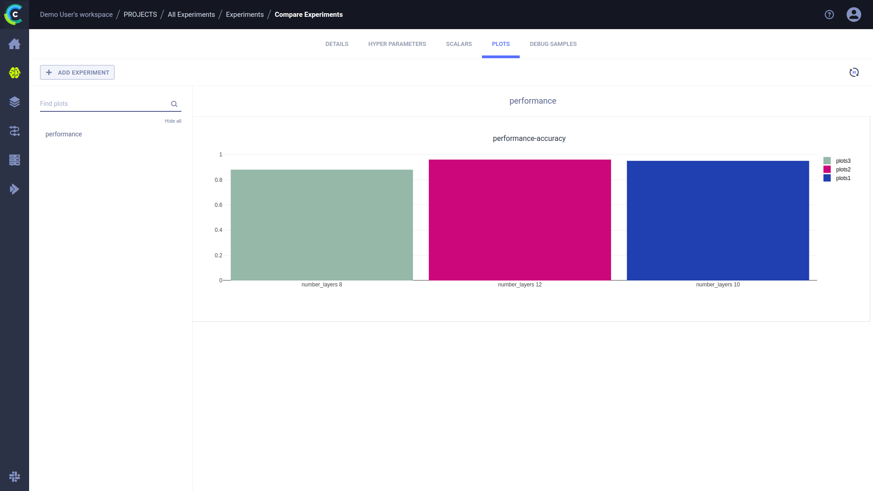Image resolution: width=873 pixels, height=491 pixels.
Task: Click the Add Experiment button
Action: (x=77, y=72)
